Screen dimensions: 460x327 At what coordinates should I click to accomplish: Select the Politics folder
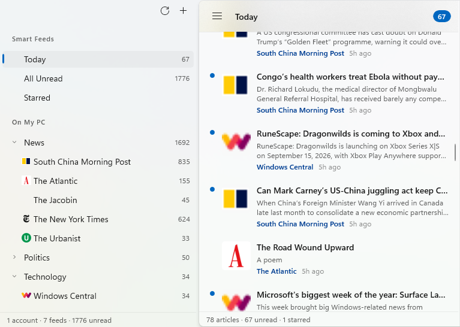pos(98,258)
